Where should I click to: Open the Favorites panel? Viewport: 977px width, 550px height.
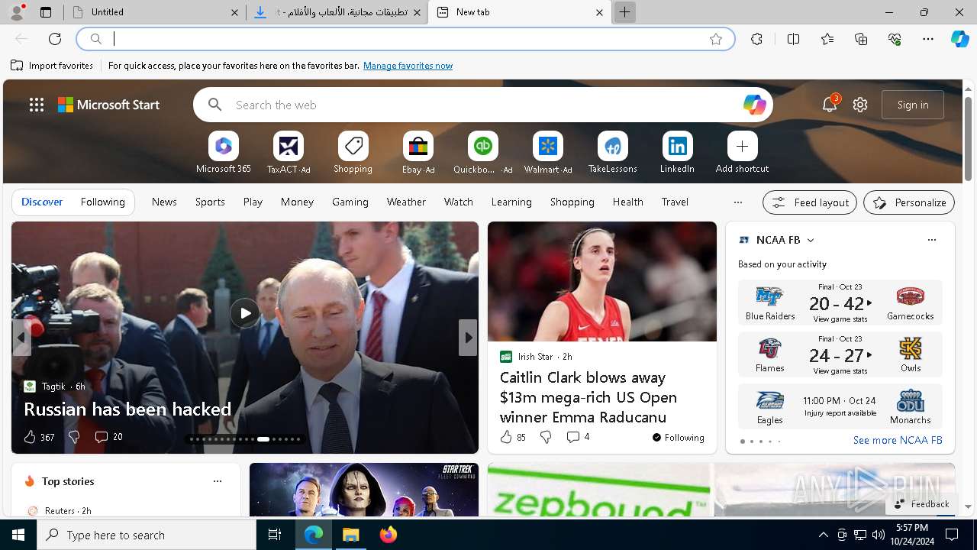[827, 39]
